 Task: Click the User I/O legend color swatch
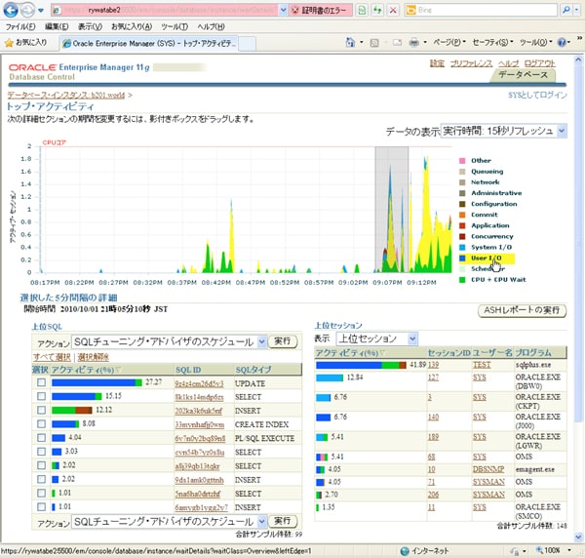tap(462, 258)
